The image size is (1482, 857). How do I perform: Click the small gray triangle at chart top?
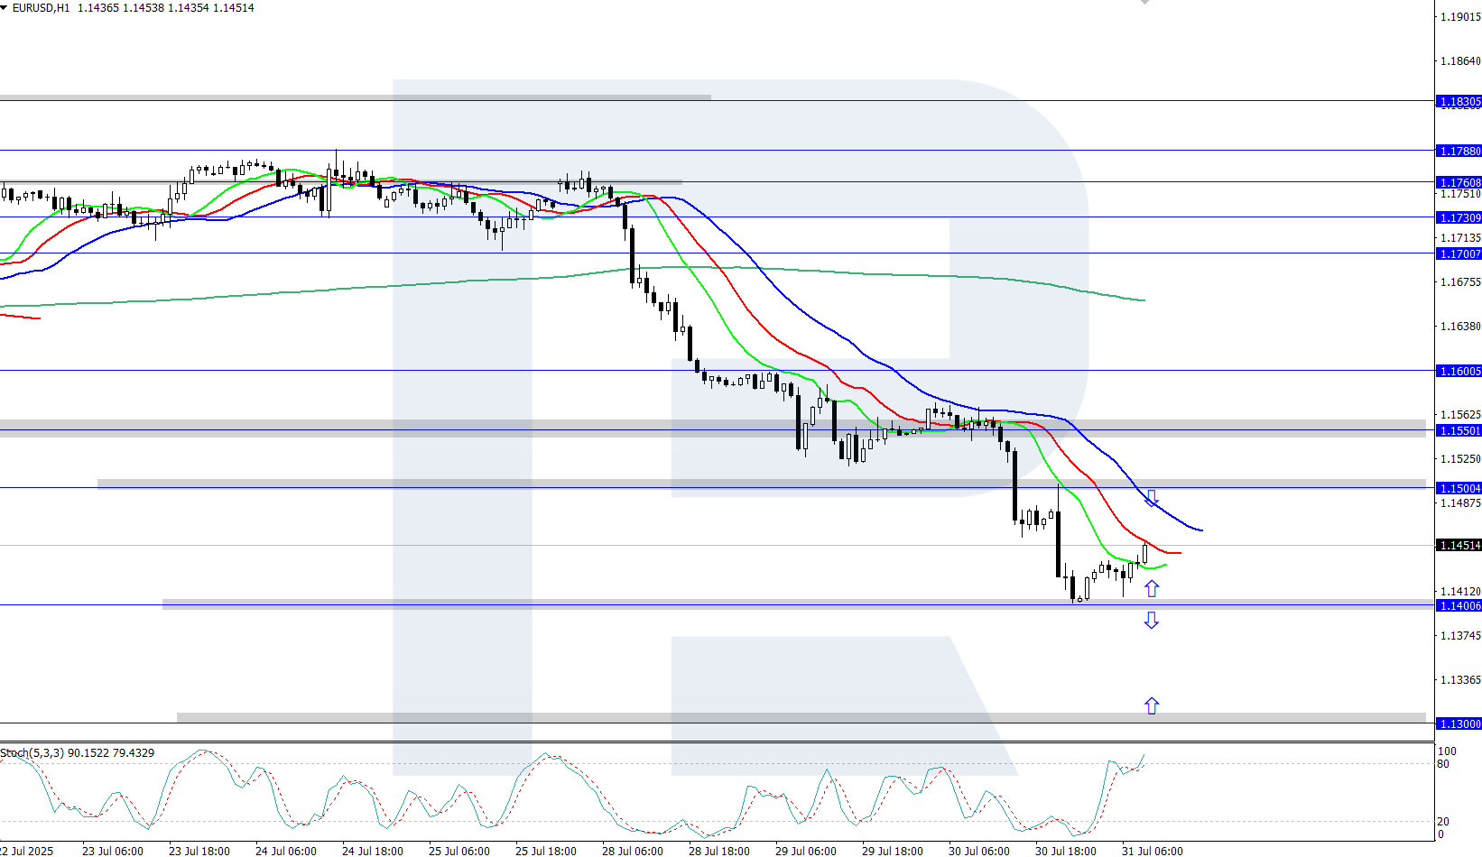click(1144, 2)
